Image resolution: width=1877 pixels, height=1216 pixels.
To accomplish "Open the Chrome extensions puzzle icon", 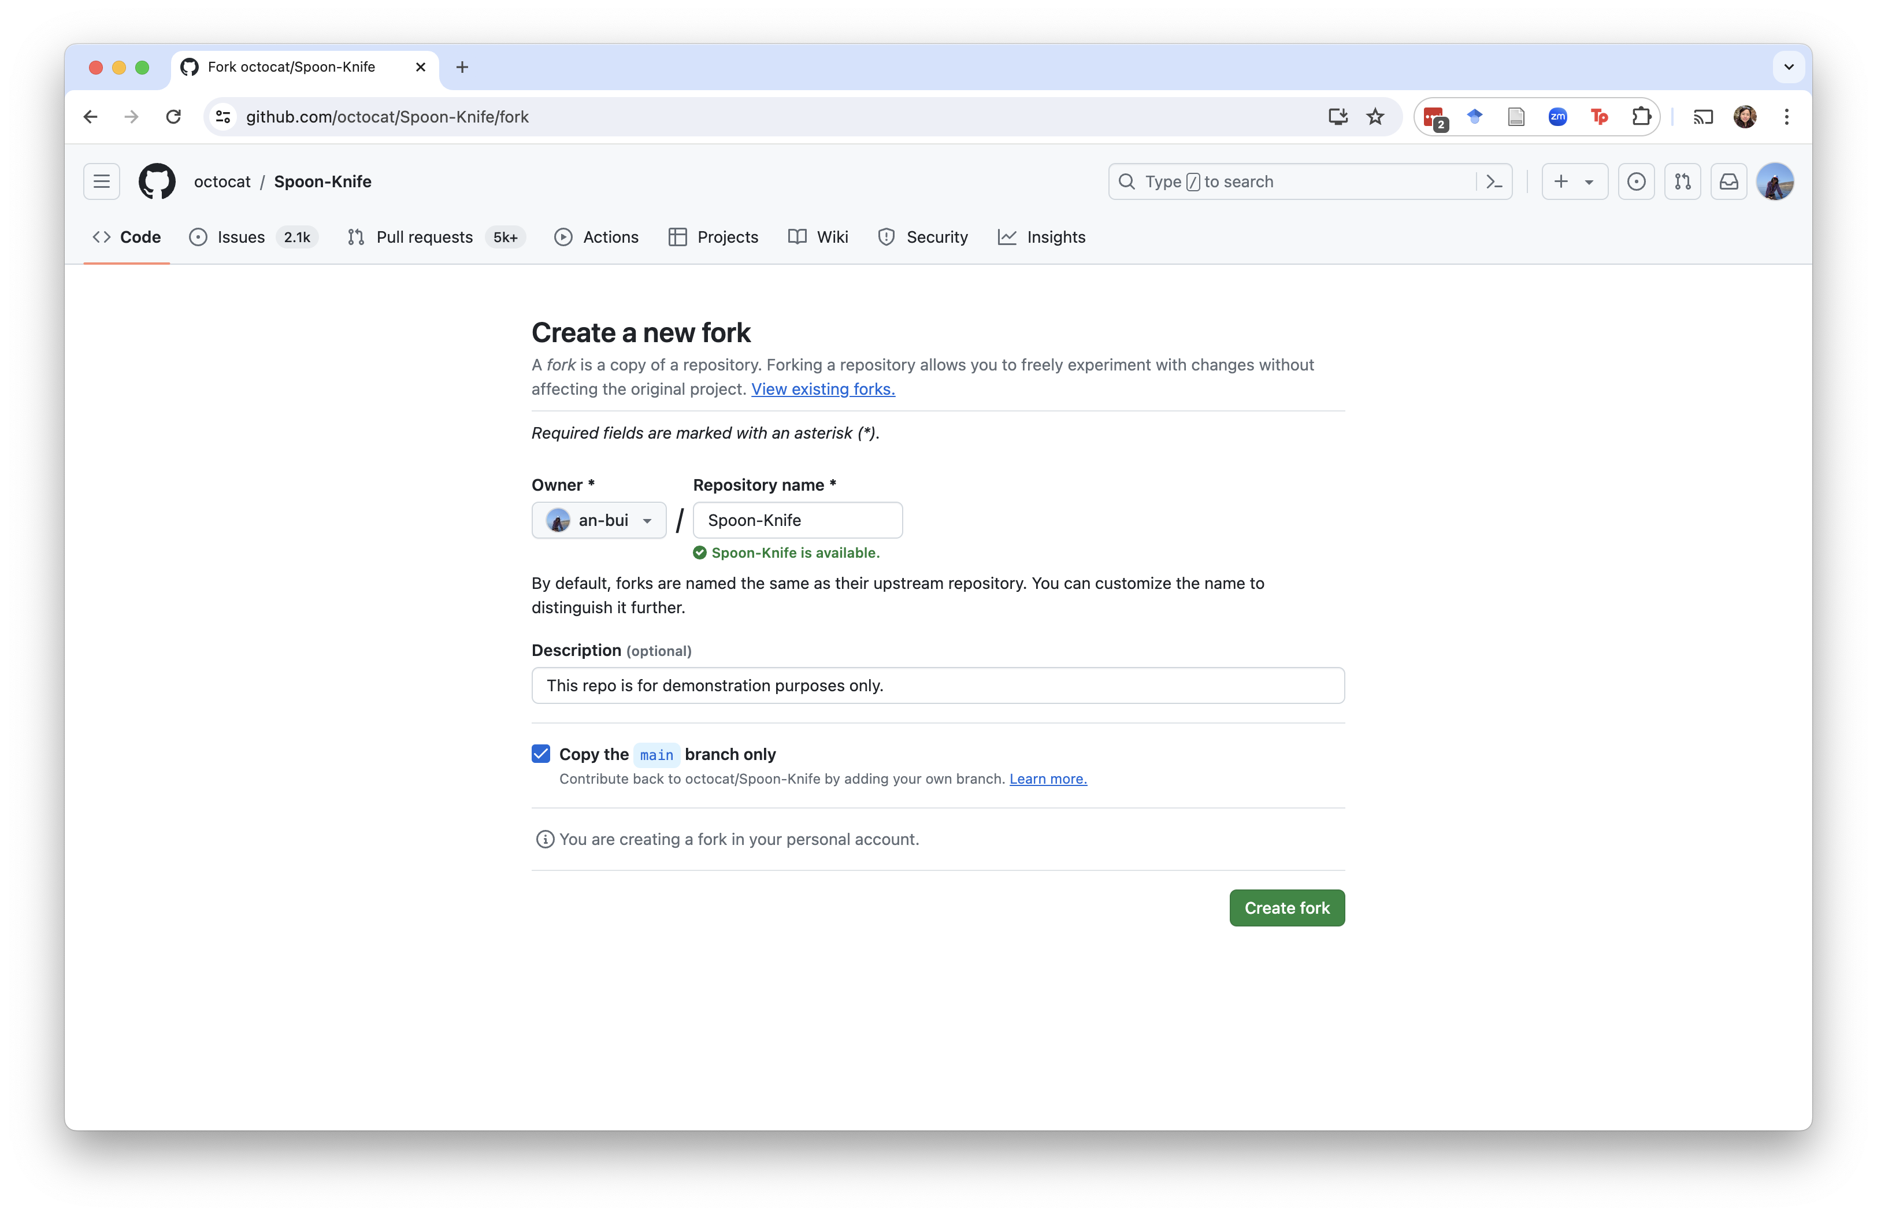I will coord(1641,117).
